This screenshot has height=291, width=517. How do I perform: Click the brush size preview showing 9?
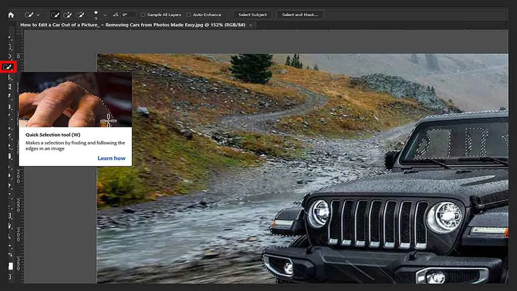tap(96, 15)
